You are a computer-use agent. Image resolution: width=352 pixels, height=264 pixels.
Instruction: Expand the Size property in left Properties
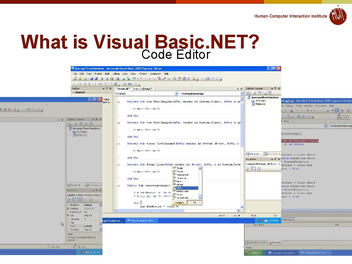coord(68,216)
